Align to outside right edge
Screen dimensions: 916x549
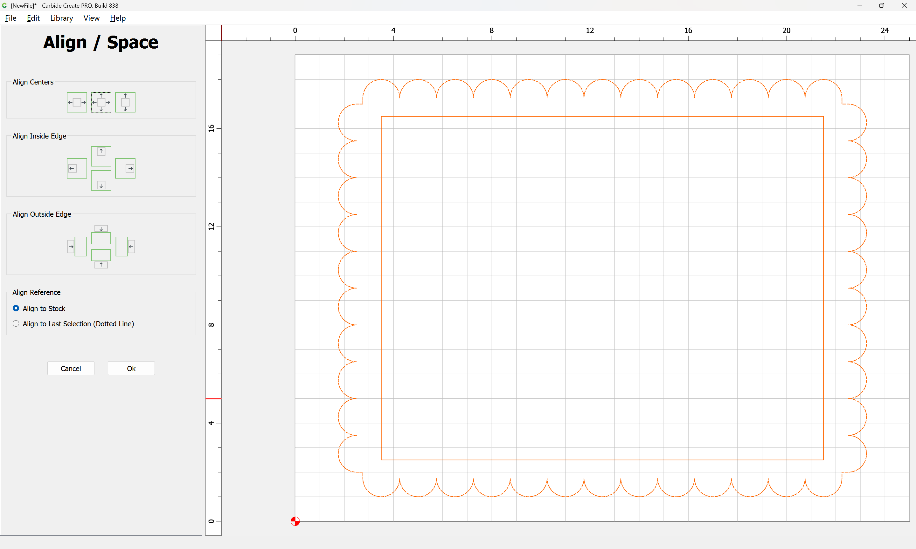tap(125, 247)
